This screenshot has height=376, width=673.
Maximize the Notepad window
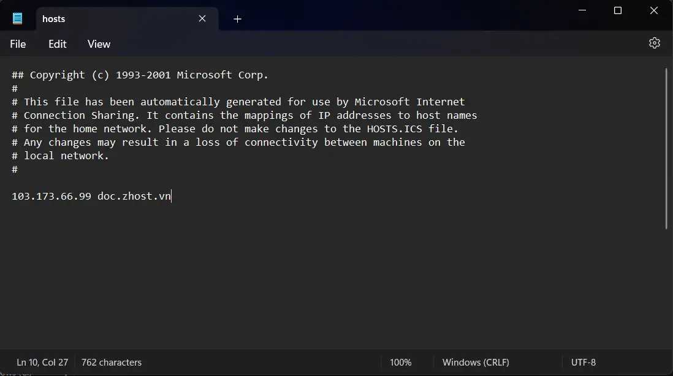pos(618,10)
